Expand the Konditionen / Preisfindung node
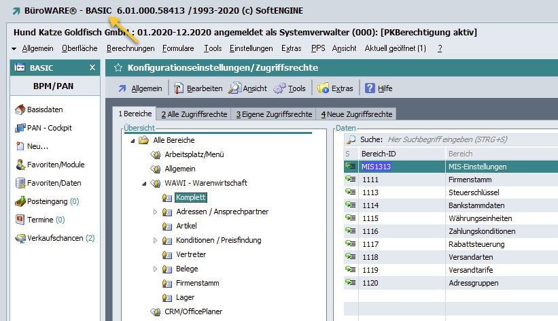 tap(155, 240)
